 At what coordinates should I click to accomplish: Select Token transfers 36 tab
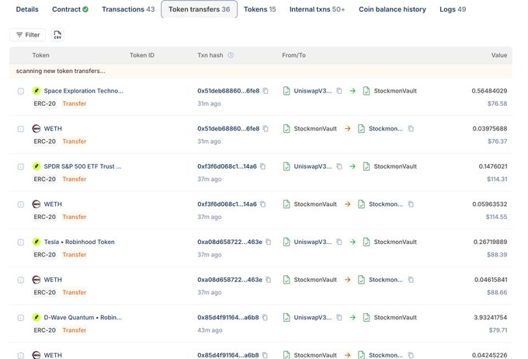coord(200,9)
